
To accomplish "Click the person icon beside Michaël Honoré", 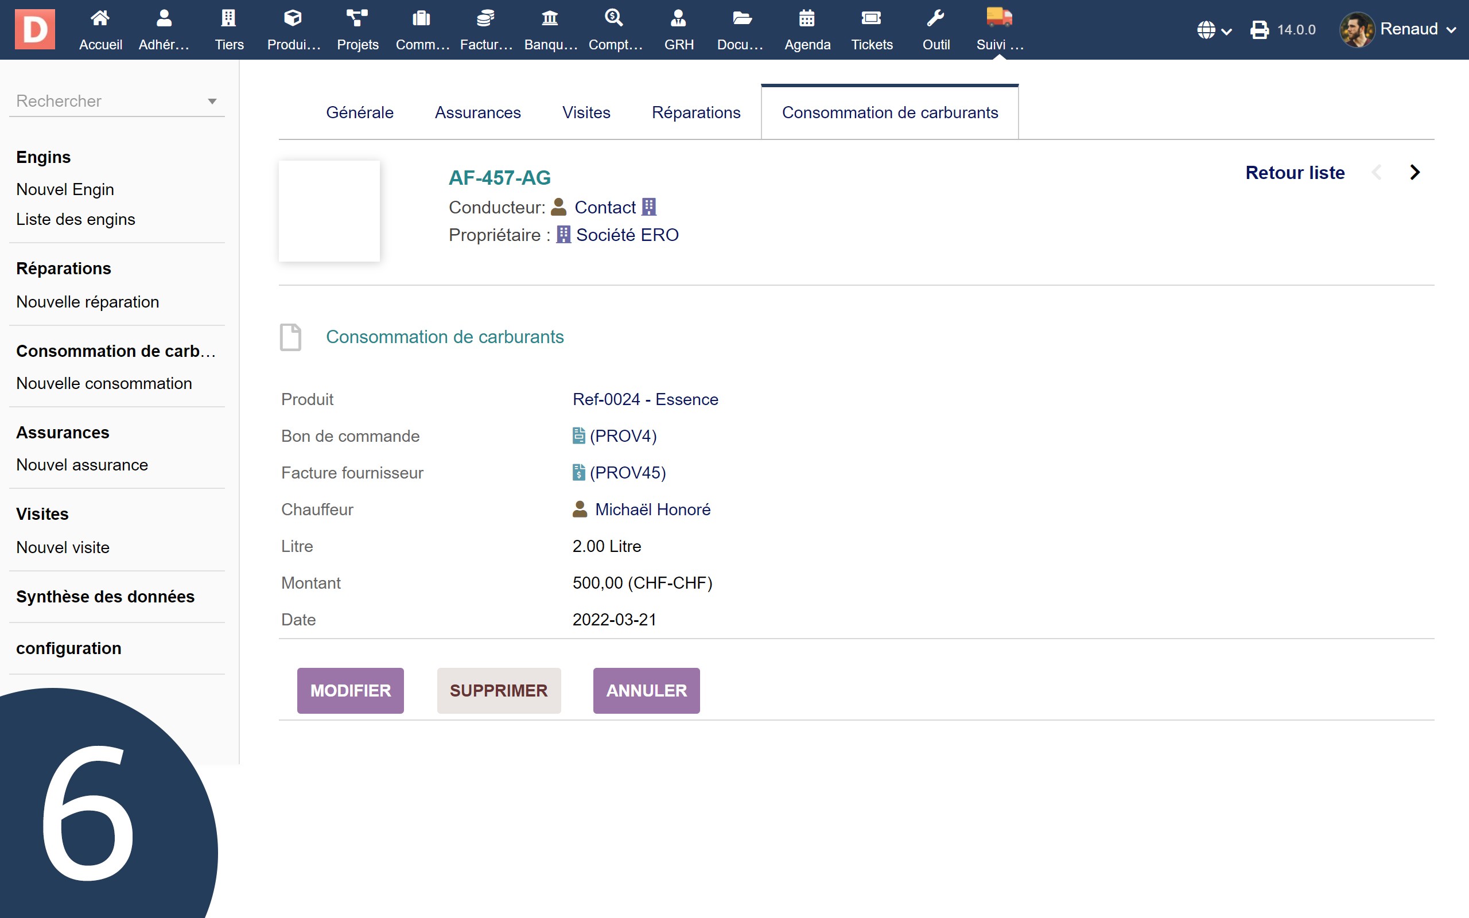I will click(580, 509).
